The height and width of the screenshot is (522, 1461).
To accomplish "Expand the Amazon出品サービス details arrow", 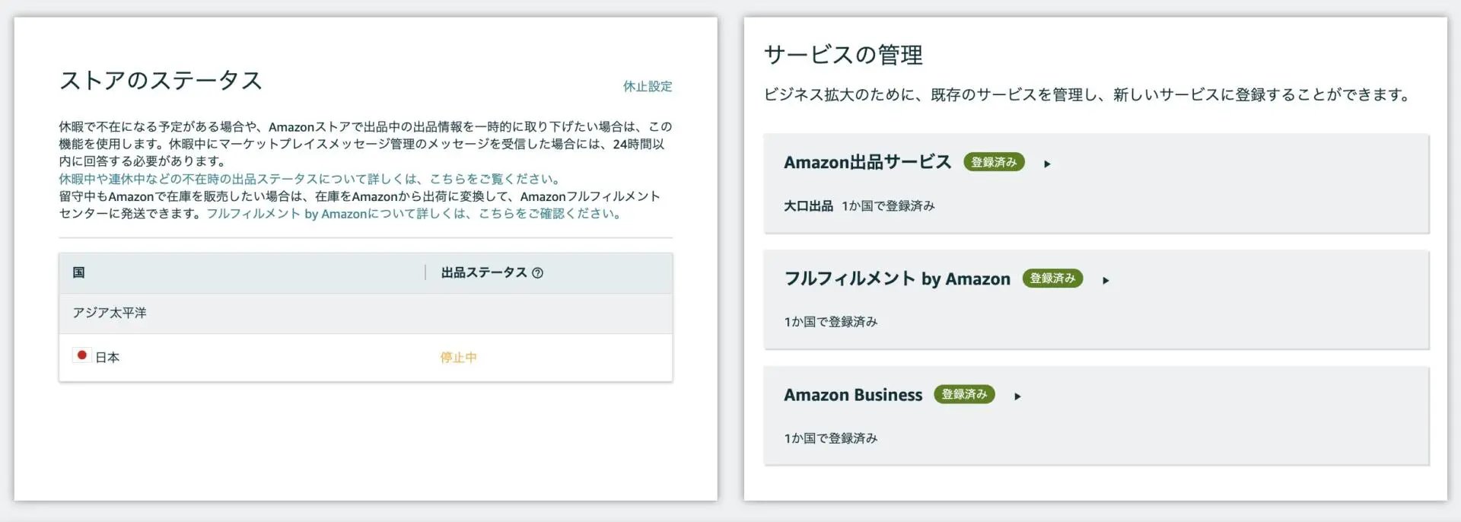I will point(1049,162).
